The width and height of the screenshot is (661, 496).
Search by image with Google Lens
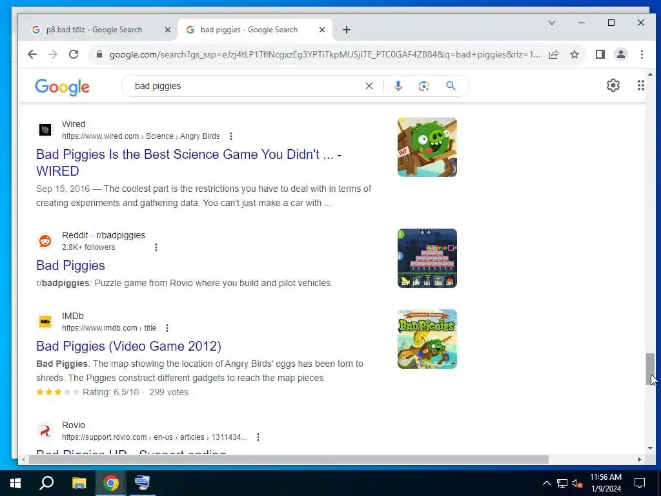[x=423, y=86]
